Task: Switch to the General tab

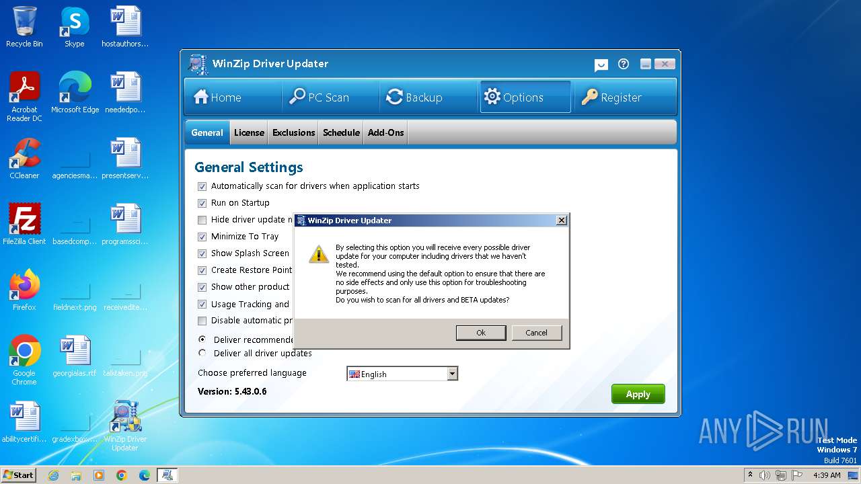Action: pos(207,132)
